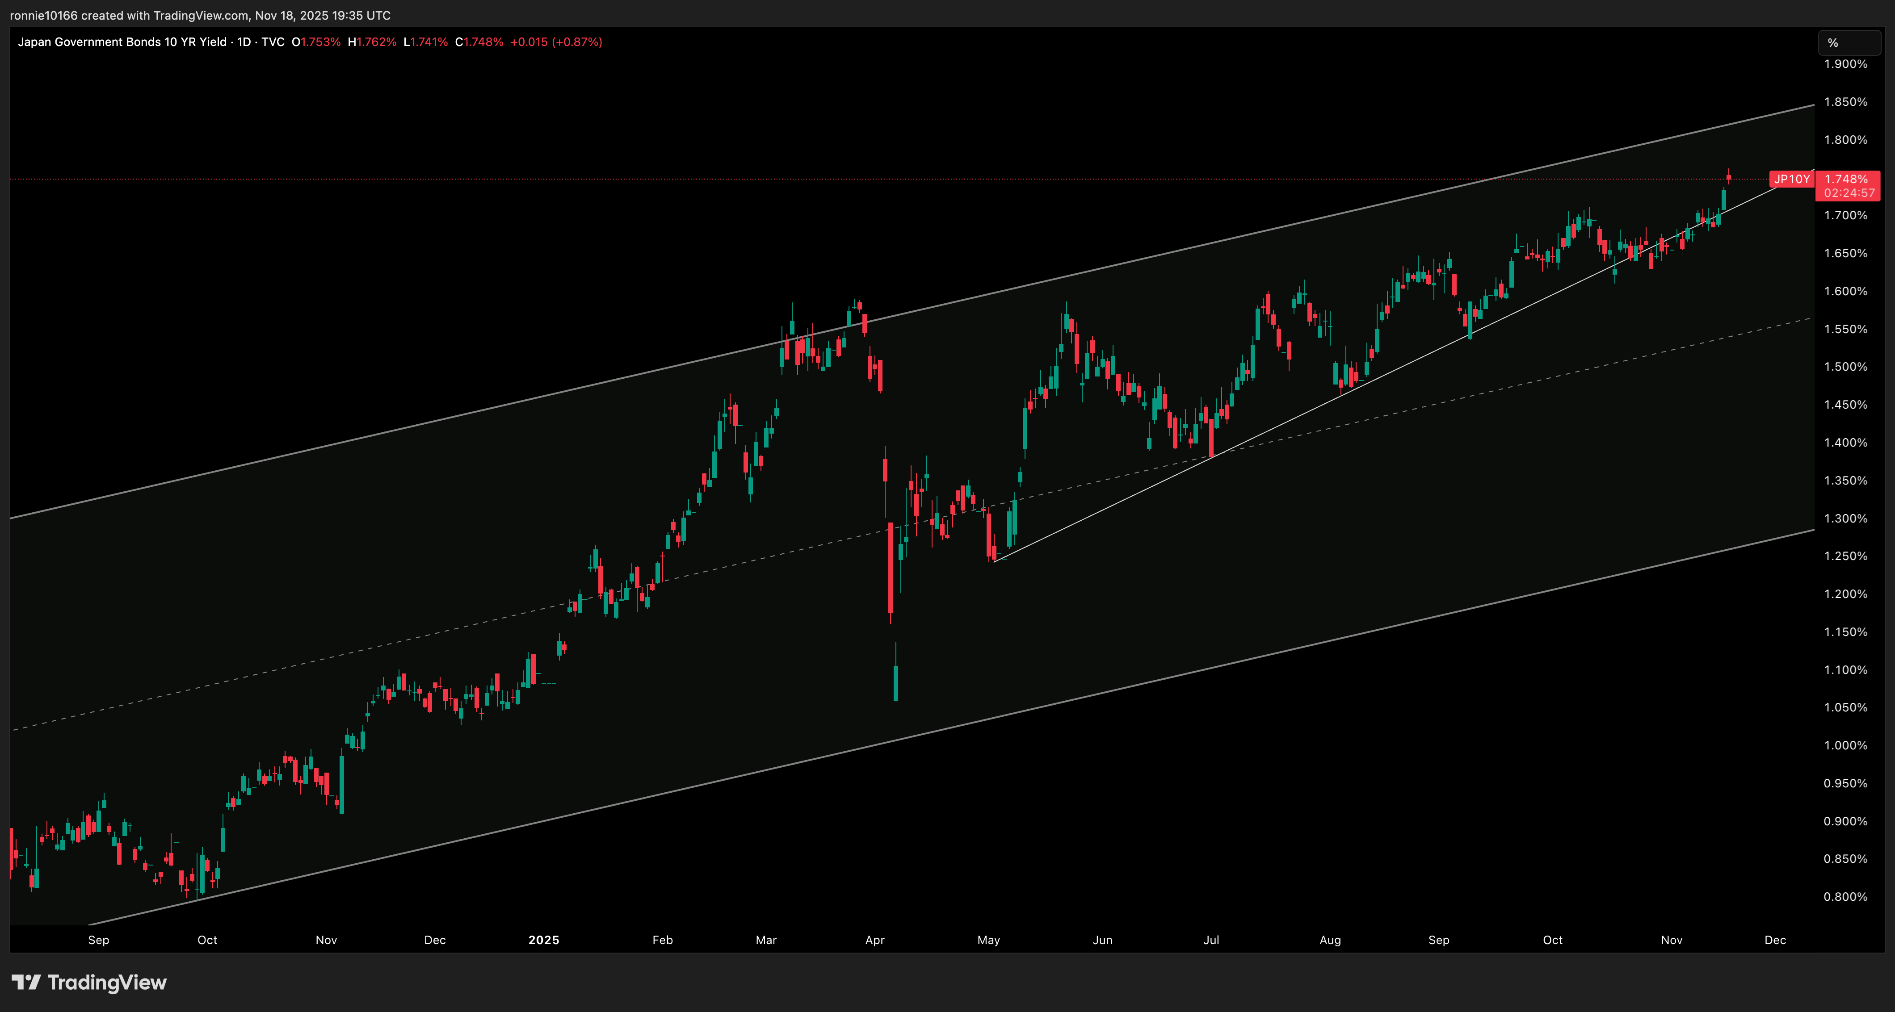Click the 2025 marker on the time axis
This screenshot has height=1012, width=1895.
coord(544,940)
